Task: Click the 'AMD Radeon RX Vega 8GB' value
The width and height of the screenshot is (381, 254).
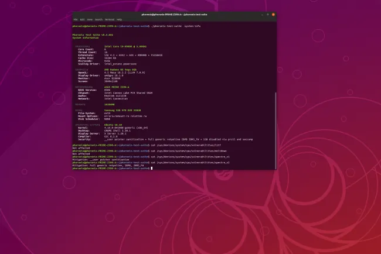Action: [x=120, y=70]
